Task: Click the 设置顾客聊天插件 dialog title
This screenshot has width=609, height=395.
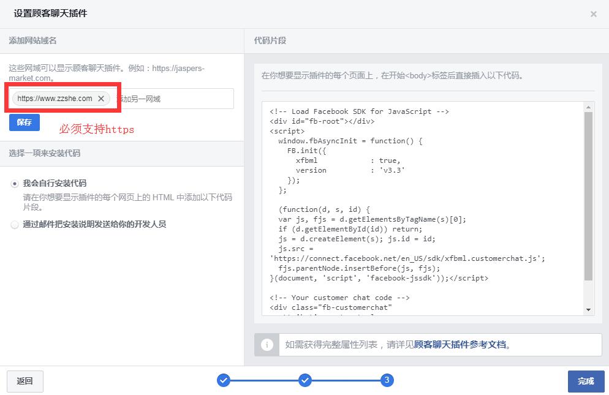Action: coord(50,13)
